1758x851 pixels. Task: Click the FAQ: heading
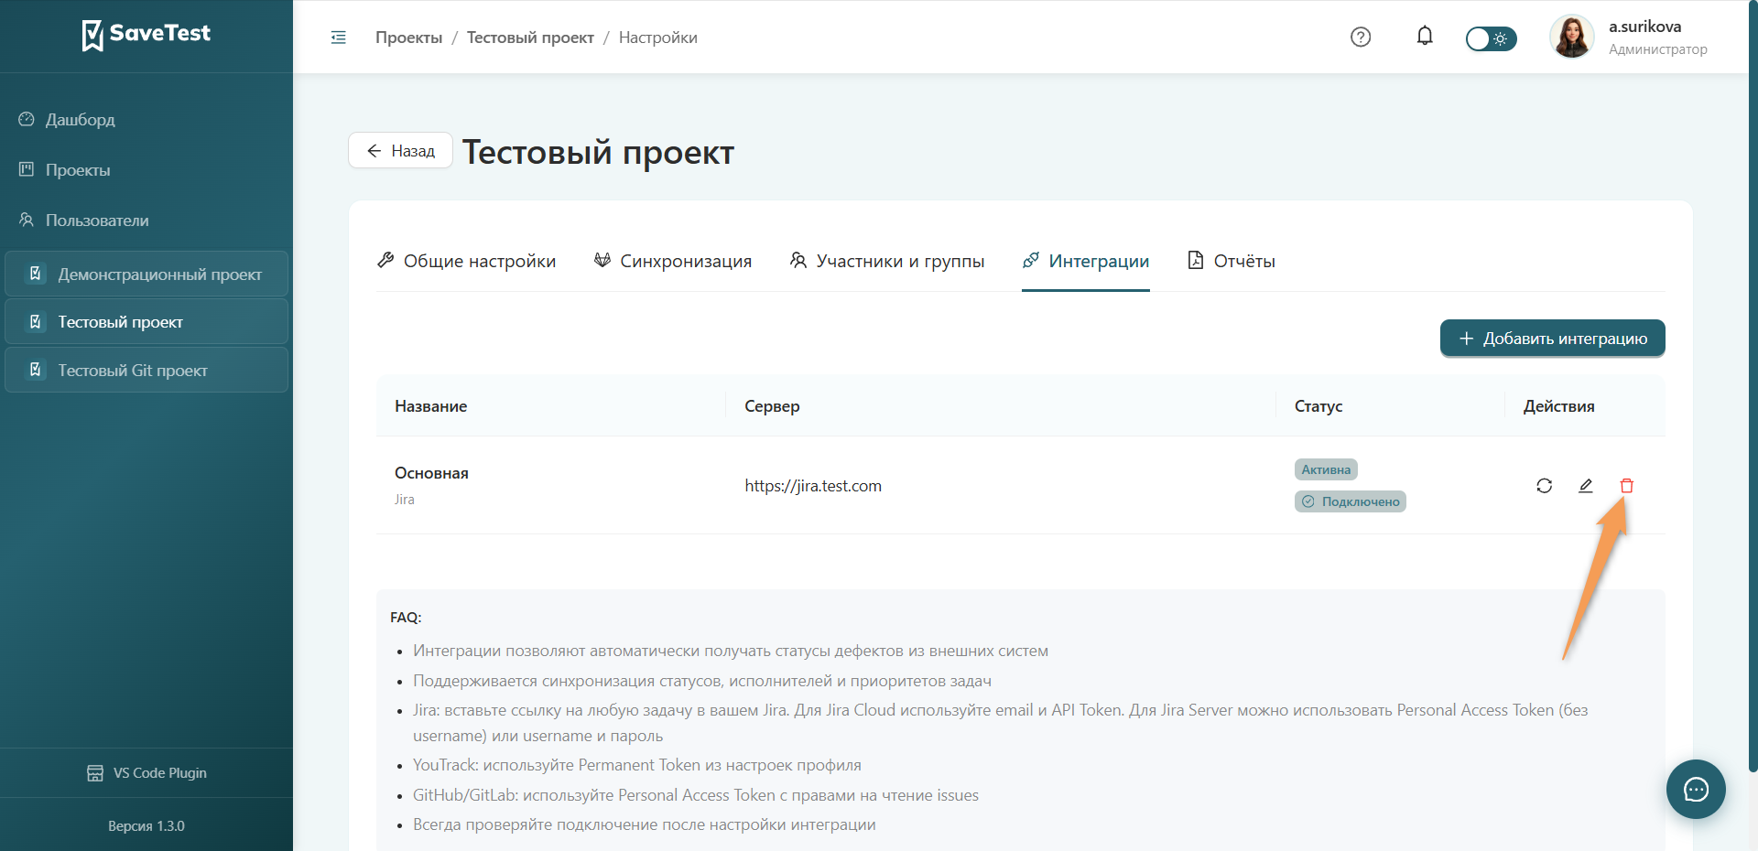[x=406, y=618]
